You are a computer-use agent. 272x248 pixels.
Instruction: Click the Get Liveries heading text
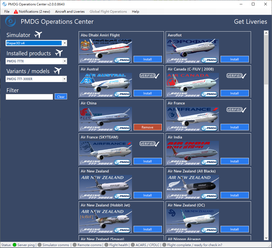coord(250,22)
